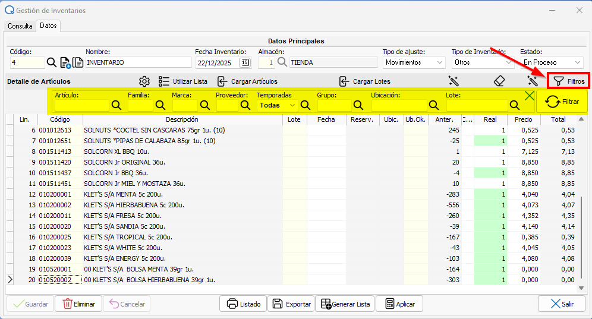Expand the Temporadas Todas dropdown
The height and width of the screenshot is (319, 592).
coord(278,105)
